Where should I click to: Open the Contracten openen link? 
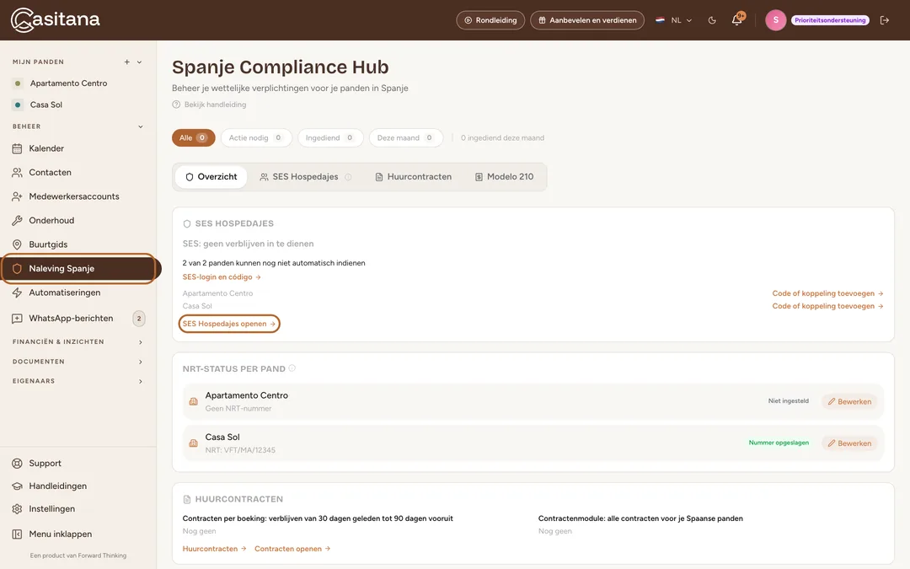pos(292,549)
